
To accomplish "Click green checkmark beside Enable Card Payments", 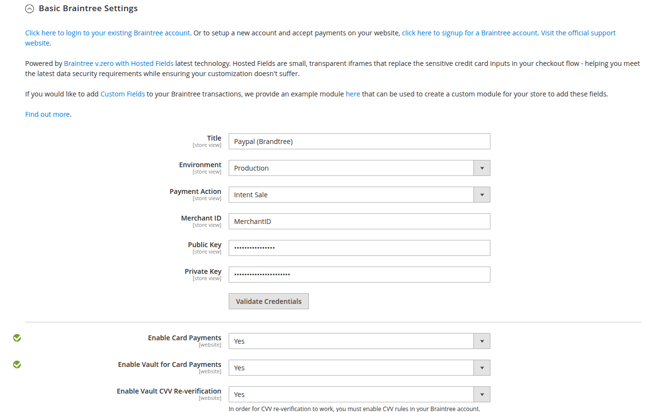I will tap(17, 338).
